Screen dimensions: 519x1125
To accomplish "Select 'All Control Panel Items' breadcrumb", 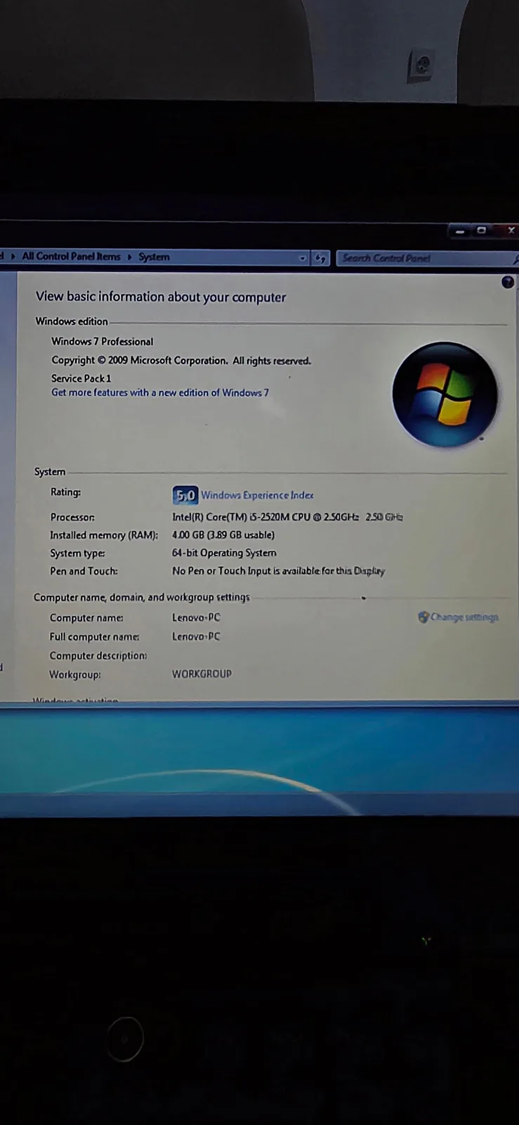I will [71, 257].
